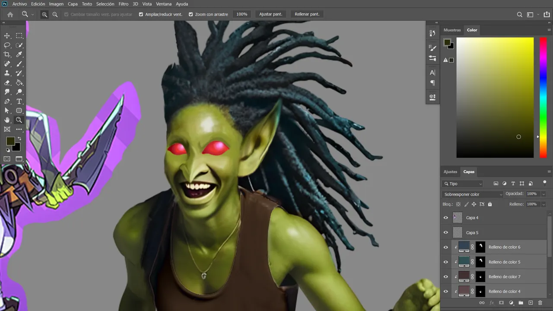Viewport: 553px width, 311px height.
Task: Toggle Quick Mask mode
Action: point(7,159)
